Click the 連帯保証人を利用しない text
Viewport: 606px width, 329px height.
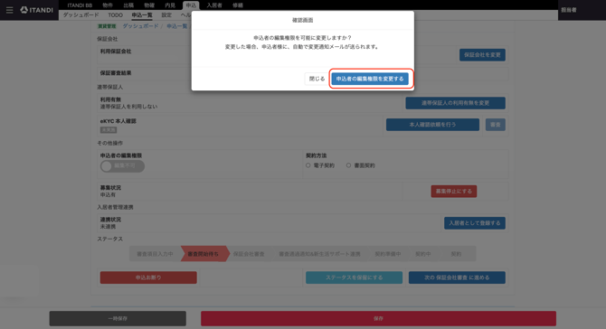(128, 107)
